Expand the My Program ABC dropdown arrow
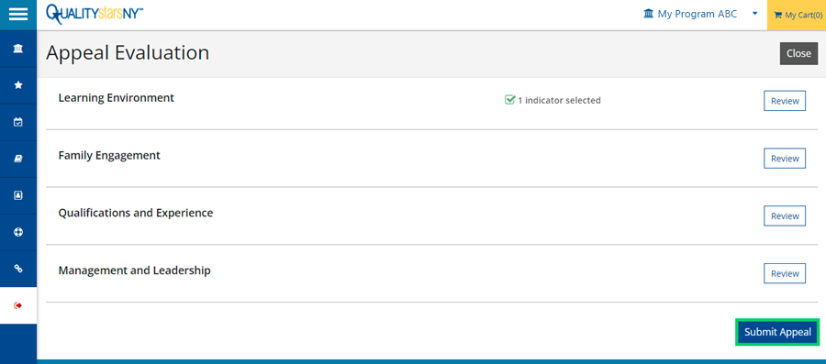Viewport: 826px width, 364px height. (755, 14)
